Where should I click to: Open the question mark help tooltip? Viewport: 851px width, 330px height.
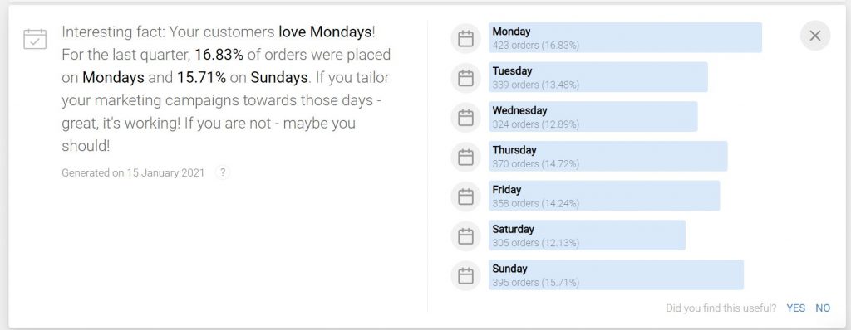[223, 172]
